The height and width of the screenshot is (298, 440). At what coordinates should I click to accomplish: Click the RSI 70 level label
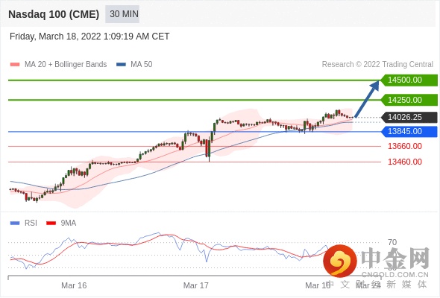392,242
